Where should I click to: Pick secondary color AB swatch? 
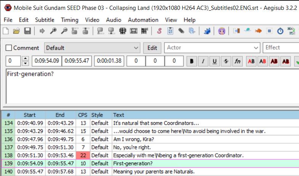point(262,61)
